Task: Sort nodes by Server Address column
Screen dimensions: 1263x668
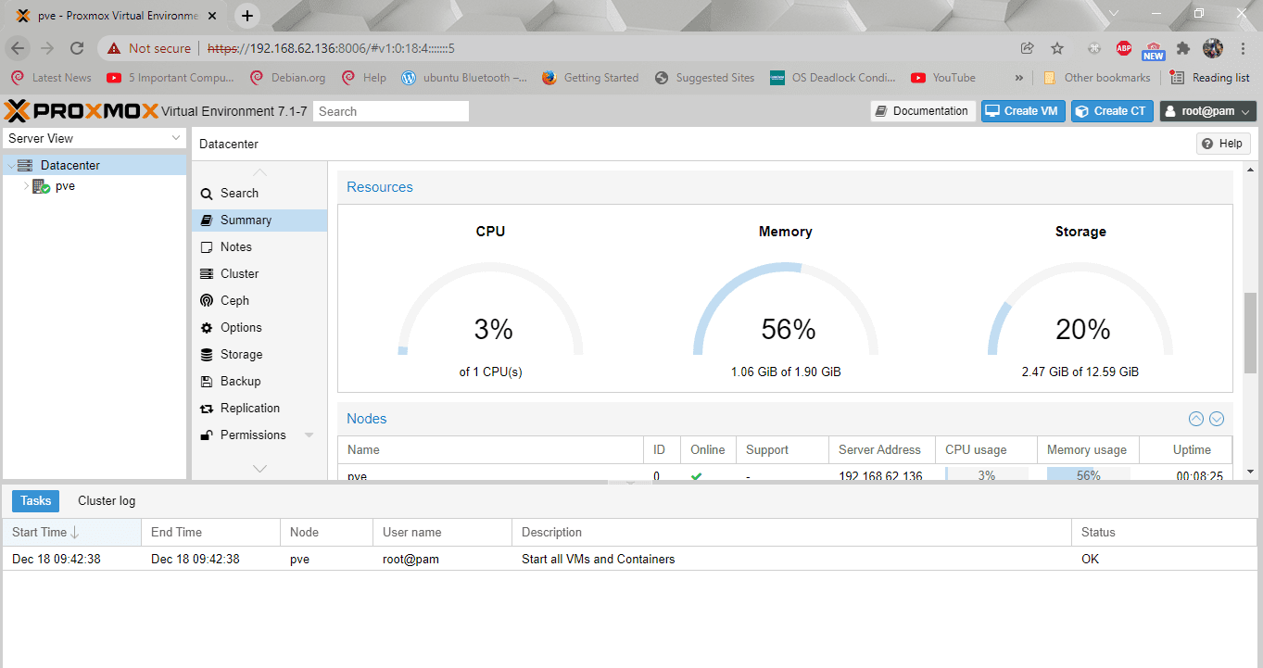Action: tap(882, 449)
